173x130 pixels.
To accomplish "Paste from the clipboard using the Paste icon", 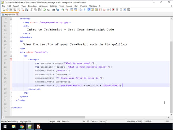I will (39, 10).
